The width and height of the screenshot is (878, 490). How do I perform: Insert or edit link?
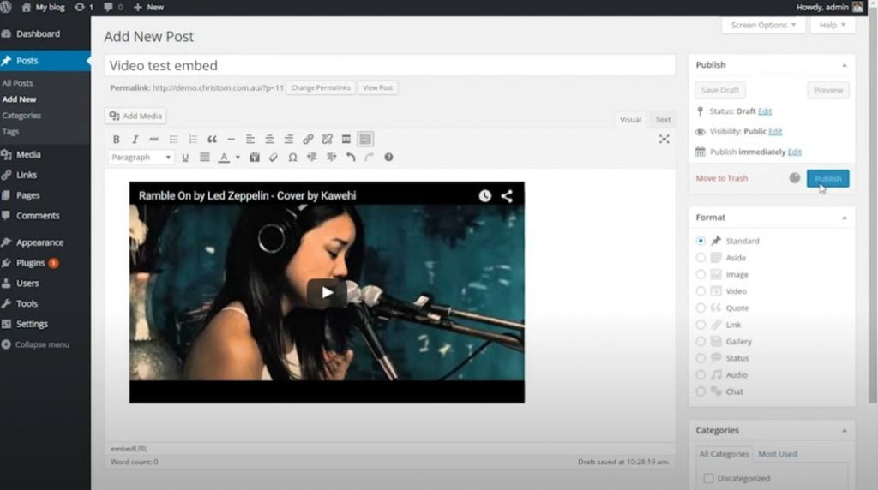308,140
